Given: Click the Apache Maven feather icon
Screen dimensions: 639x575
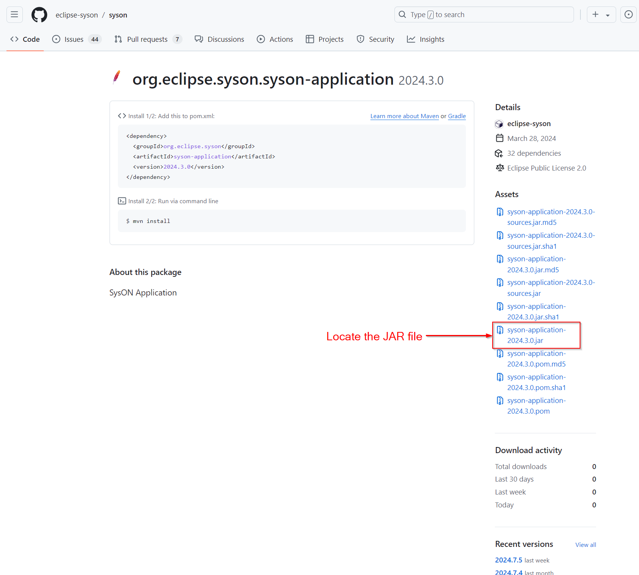Looking at the screenshot, I should coord(116,78).
